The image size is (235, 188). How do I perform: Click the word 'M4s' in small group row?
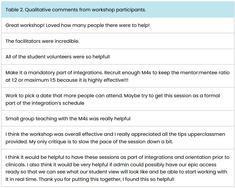(83, 119)
